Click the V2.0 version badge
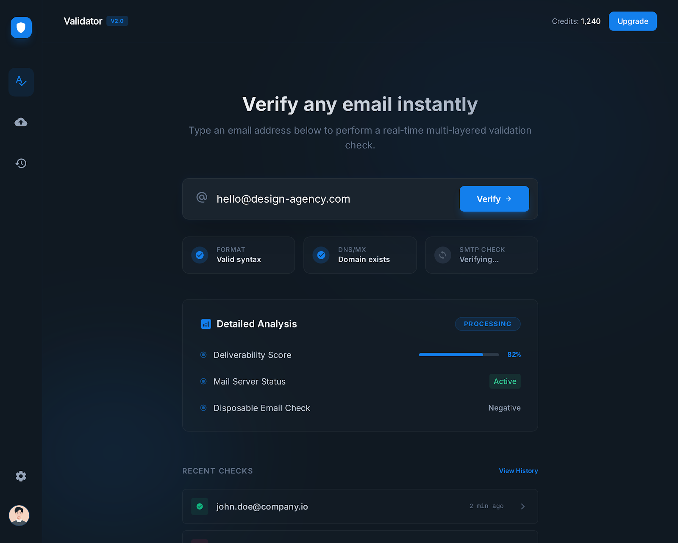The height and width of the screenshot is (543, 678). [117, 21]
